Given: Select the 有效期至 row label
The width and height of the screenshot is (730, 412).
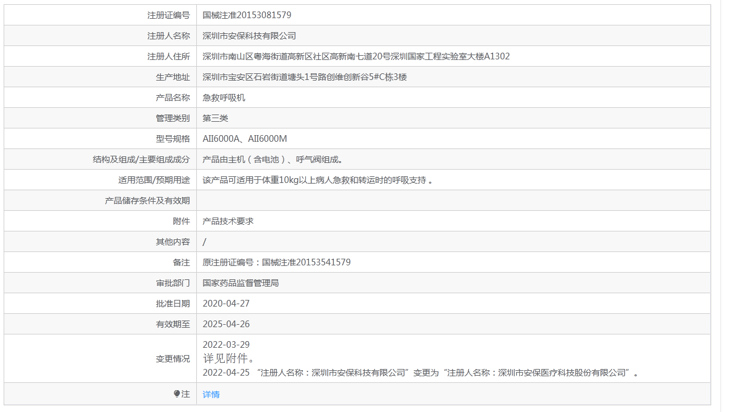Looking at the screenshot, I should coord(173,324).
